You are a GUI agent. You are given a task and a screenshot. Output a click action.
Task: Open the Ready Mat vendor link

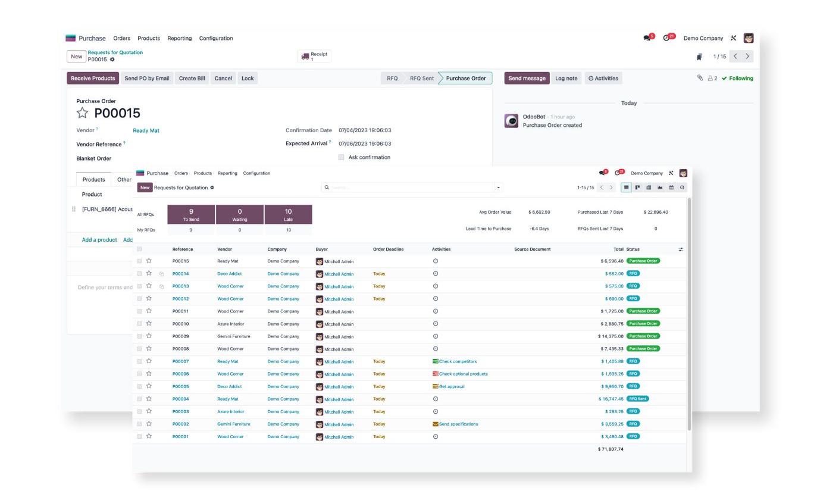coord(146,130)
